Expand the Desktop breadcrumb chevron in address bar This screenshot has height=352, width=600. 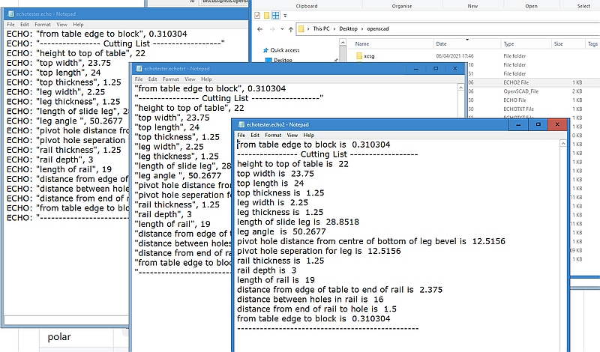(x=361, y=28)
